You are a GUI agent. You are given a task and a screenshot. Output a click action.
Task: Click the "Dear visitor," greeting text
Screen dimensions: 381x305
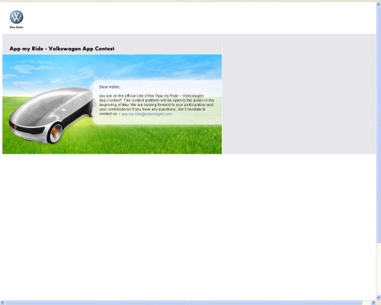click(110, 87)
